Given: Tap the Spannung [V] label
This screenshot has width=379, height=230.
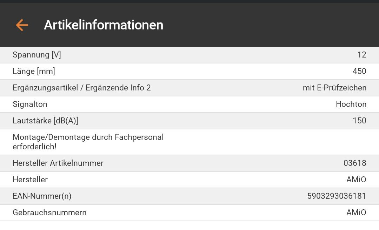Looking at the screenshot, I should (37, 55).
